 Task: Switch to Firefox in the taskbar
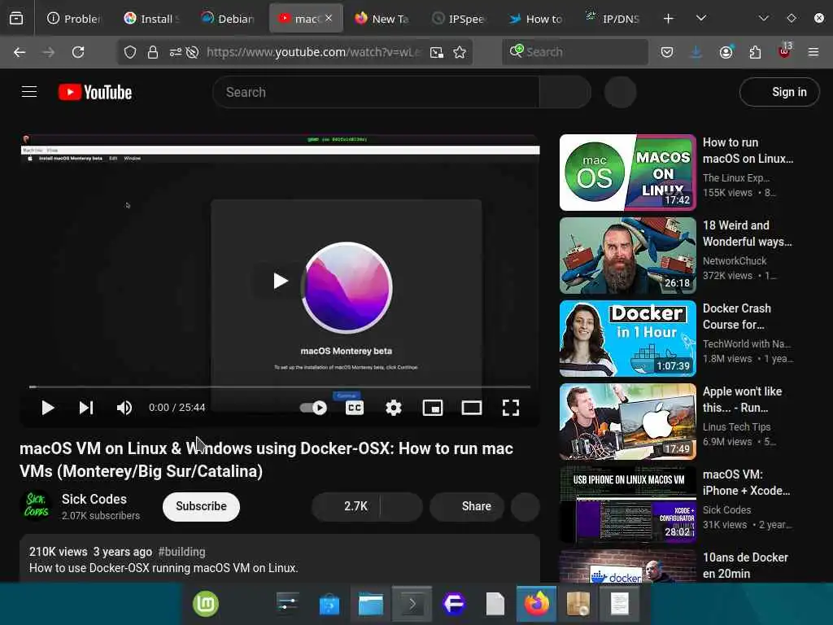(x=537, y=604)
